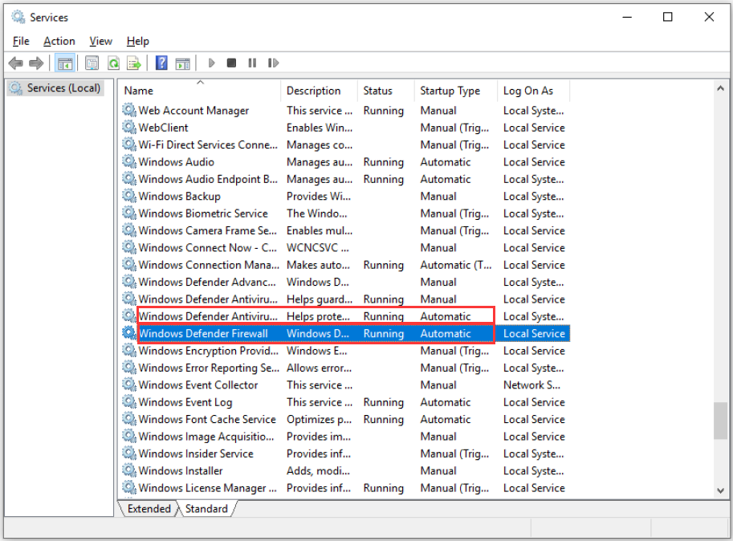Select Windows Error Reporting Se... service

tap(345, 368)
